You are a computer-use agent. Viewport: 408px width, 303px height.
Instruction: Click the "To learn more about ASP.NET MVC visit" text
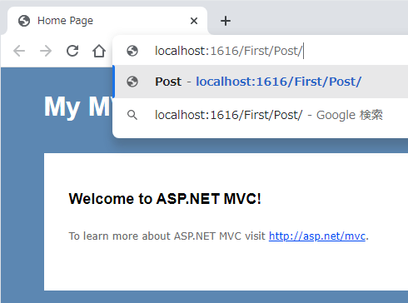(167, 236)
